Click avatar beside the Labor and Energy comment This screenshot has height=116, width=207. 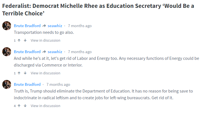pyautogui.click(x=7, y=52)
